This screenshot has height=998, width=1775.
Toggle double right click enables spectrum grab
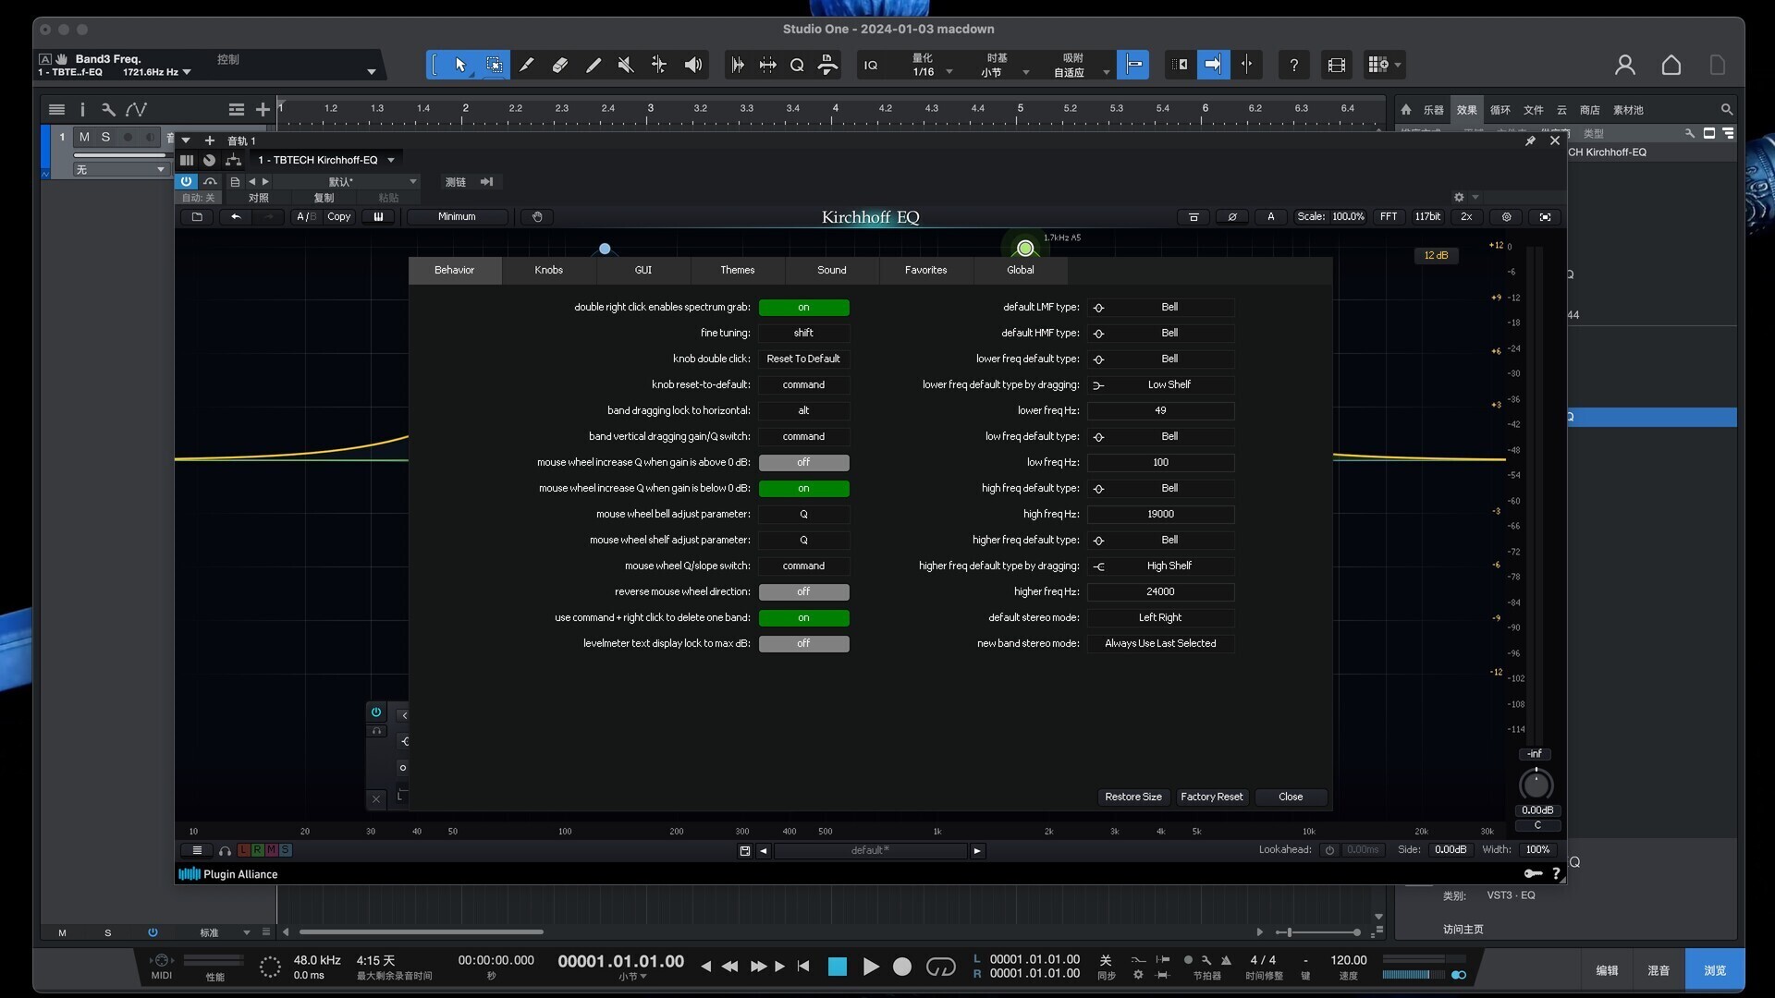point(803,308)
